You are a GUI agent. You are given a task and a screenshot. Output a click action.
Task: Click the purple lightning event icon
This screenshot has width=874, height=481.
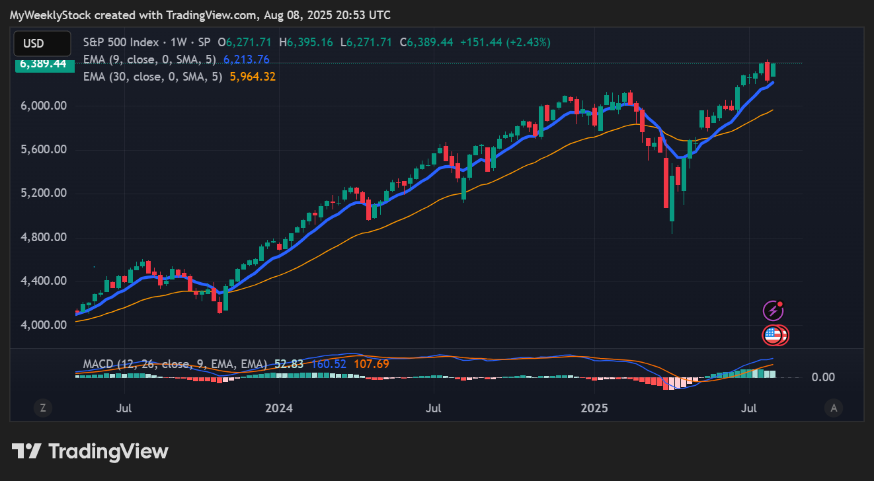click(x=773, y=311)
